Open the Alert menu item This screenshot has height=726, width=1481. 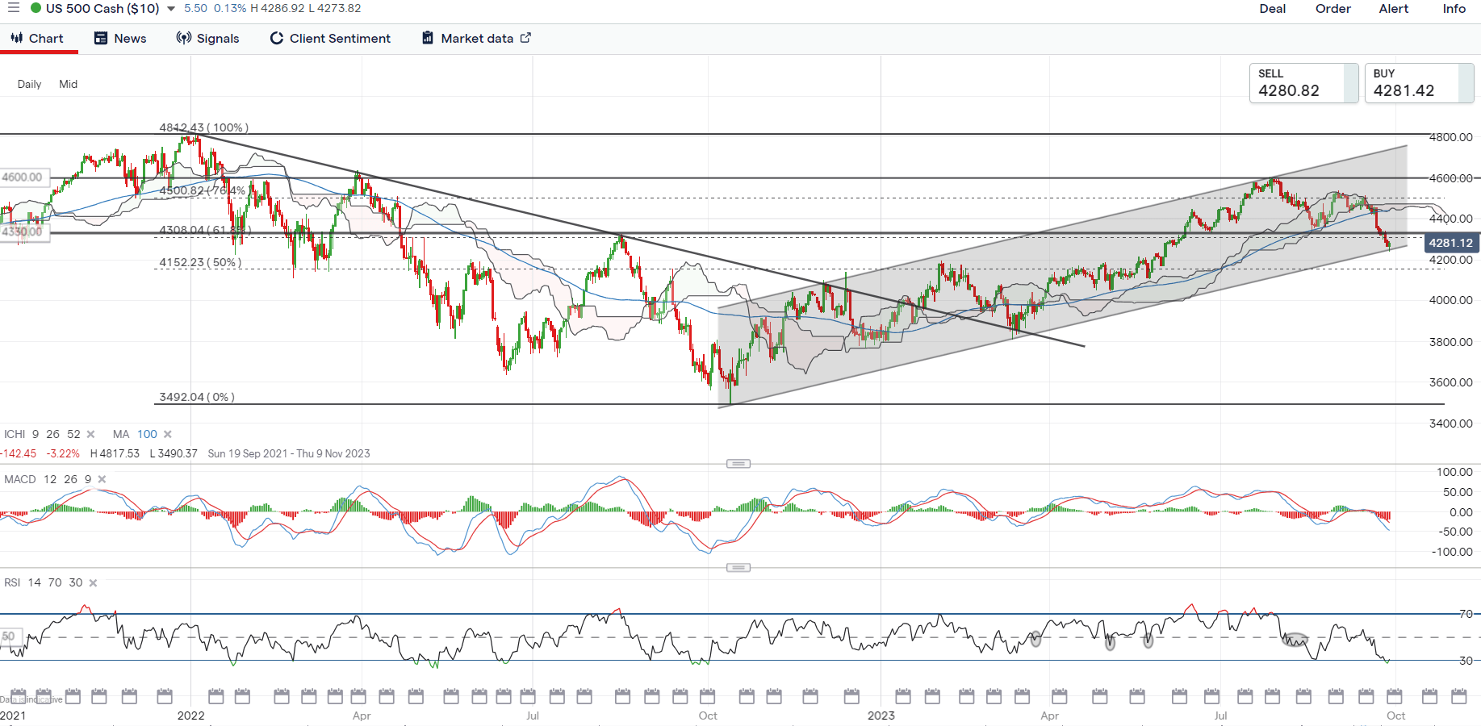(x=1393, y=9)
